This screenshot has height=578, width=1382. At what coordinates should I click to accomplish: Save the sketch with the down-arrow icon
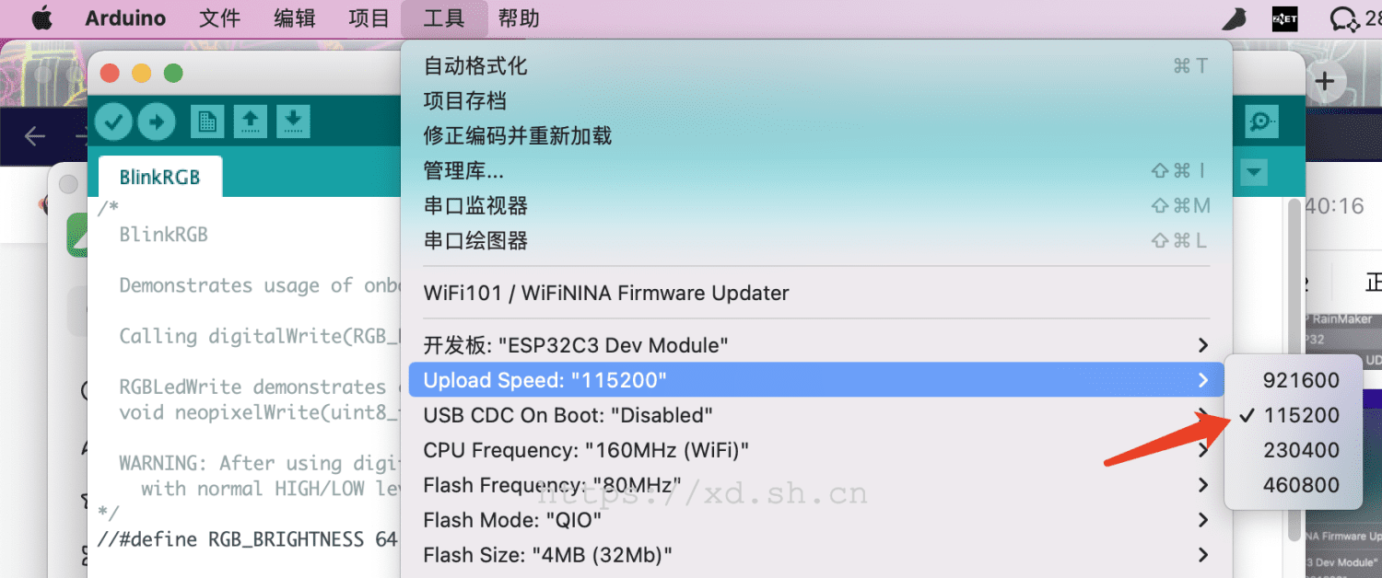pyautogui.click(x=293, y=121)
